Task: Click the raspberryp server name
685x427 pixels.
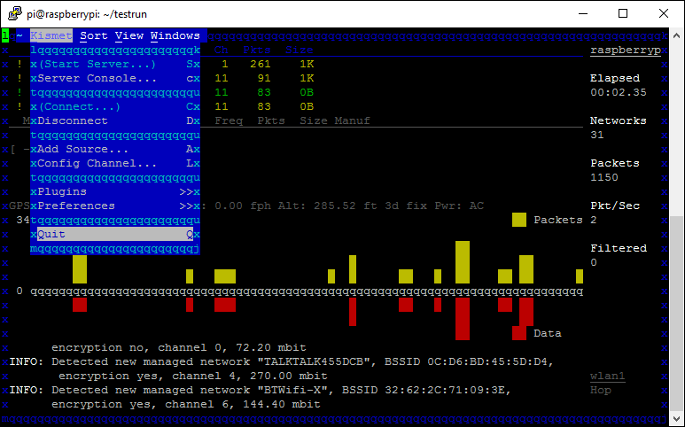Action: point(626,50)
